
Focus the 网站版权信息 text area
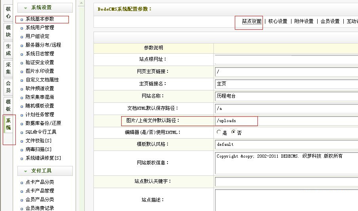click(286, 163)
